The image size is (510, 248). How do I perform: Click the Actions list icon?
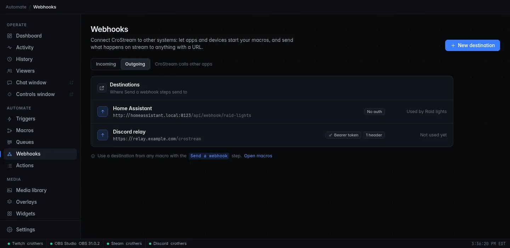10,165
